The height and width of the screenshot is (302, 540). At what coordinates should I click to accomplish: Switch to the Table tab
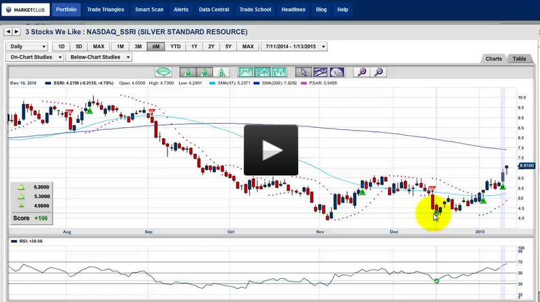click(x=520, y=59)
